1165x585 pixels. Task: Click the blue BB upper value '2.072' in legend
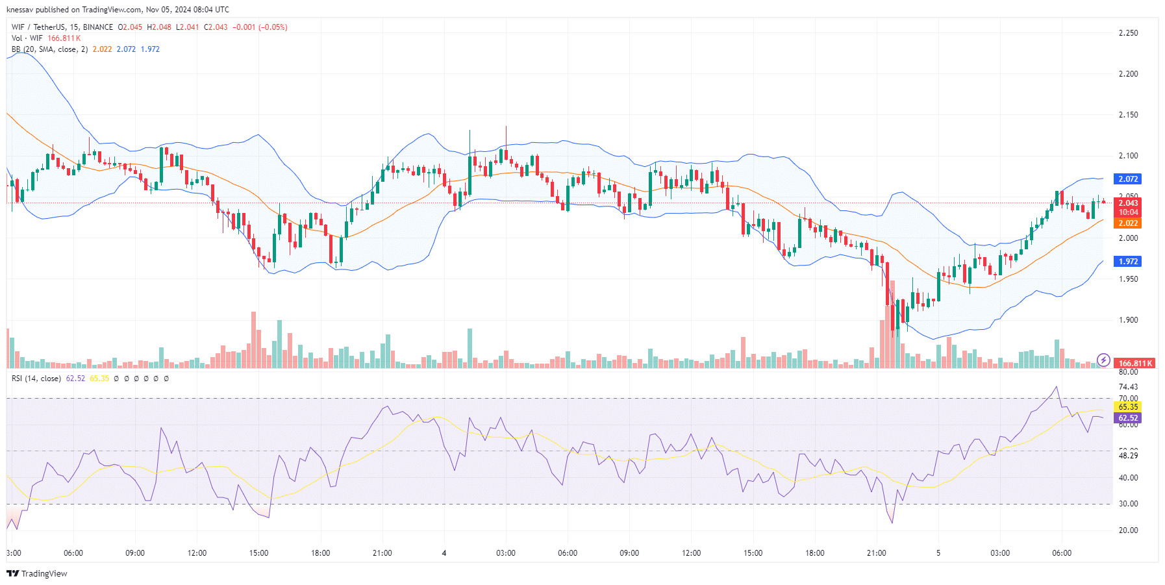[126, 49]
